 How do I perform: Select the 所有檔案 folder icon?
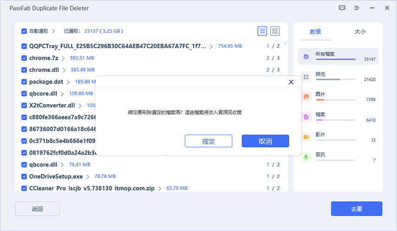click(x=306, y=56)
